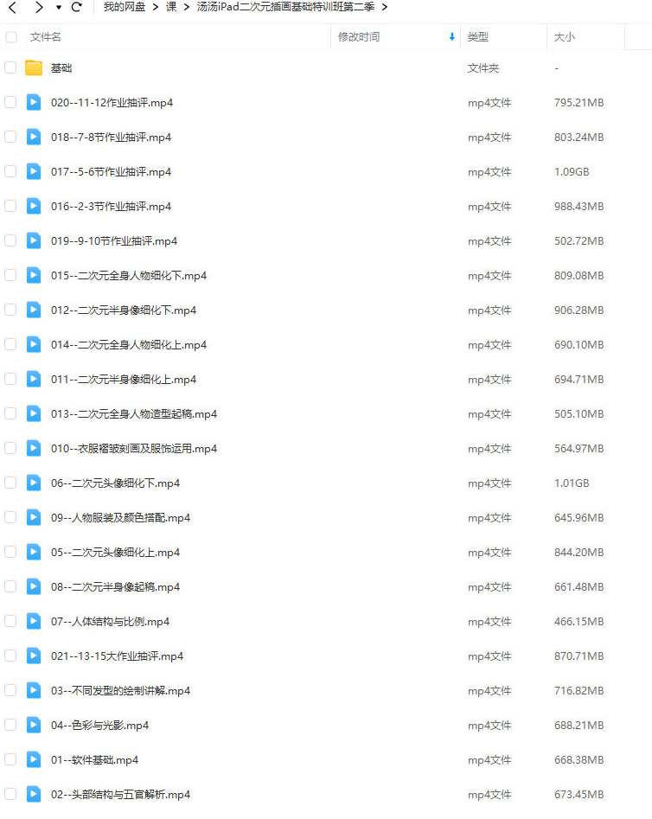652x819 pixels.
Task: Click video icon for 020--11-12作业抽评.mp4
Action: (34, 102)
